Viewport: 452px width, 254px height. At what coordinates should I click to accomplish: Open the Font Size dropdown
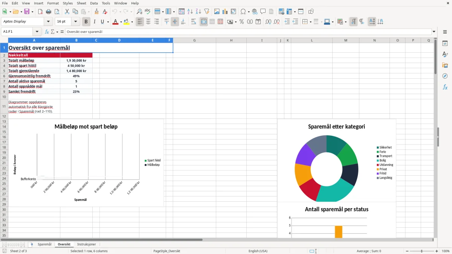click(x=76, y=21)
